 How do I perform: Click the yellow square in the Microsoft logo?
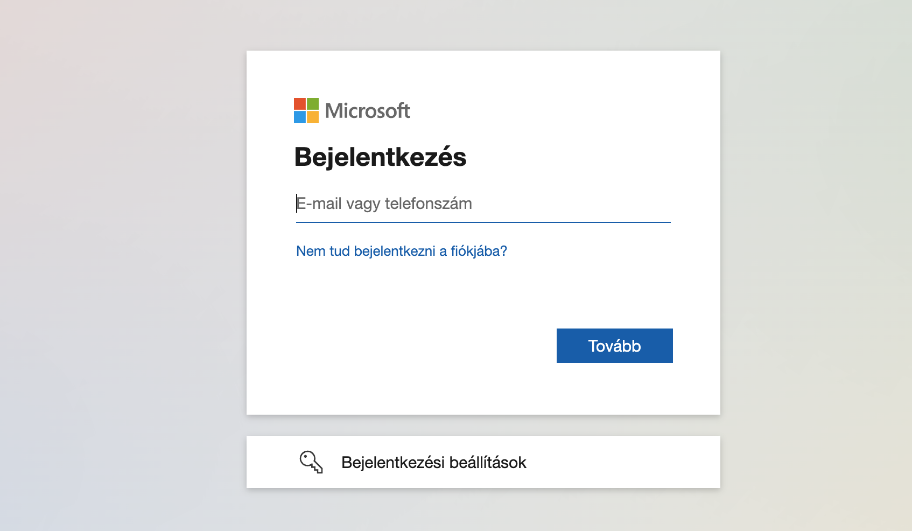coord(312,117)
